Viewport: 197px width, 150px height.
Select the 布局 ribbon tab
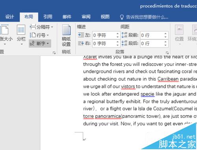(29, 17)
